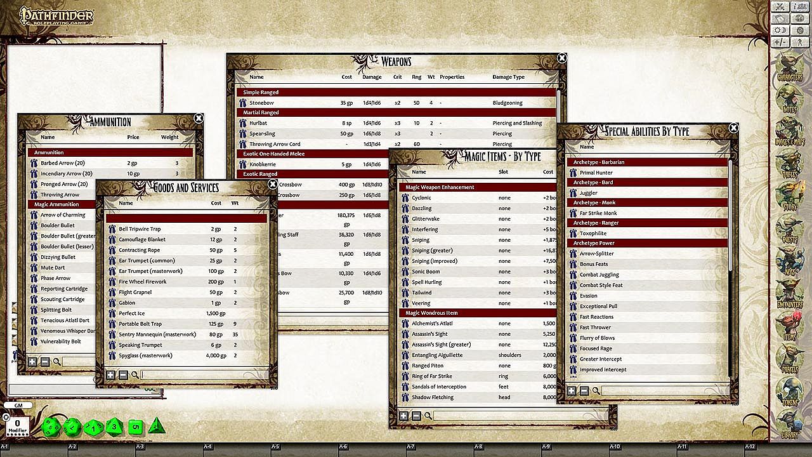This screenshot has height=457, width=812.
Task: Pick the green d4 pyramid die
Action: point(156,426)
